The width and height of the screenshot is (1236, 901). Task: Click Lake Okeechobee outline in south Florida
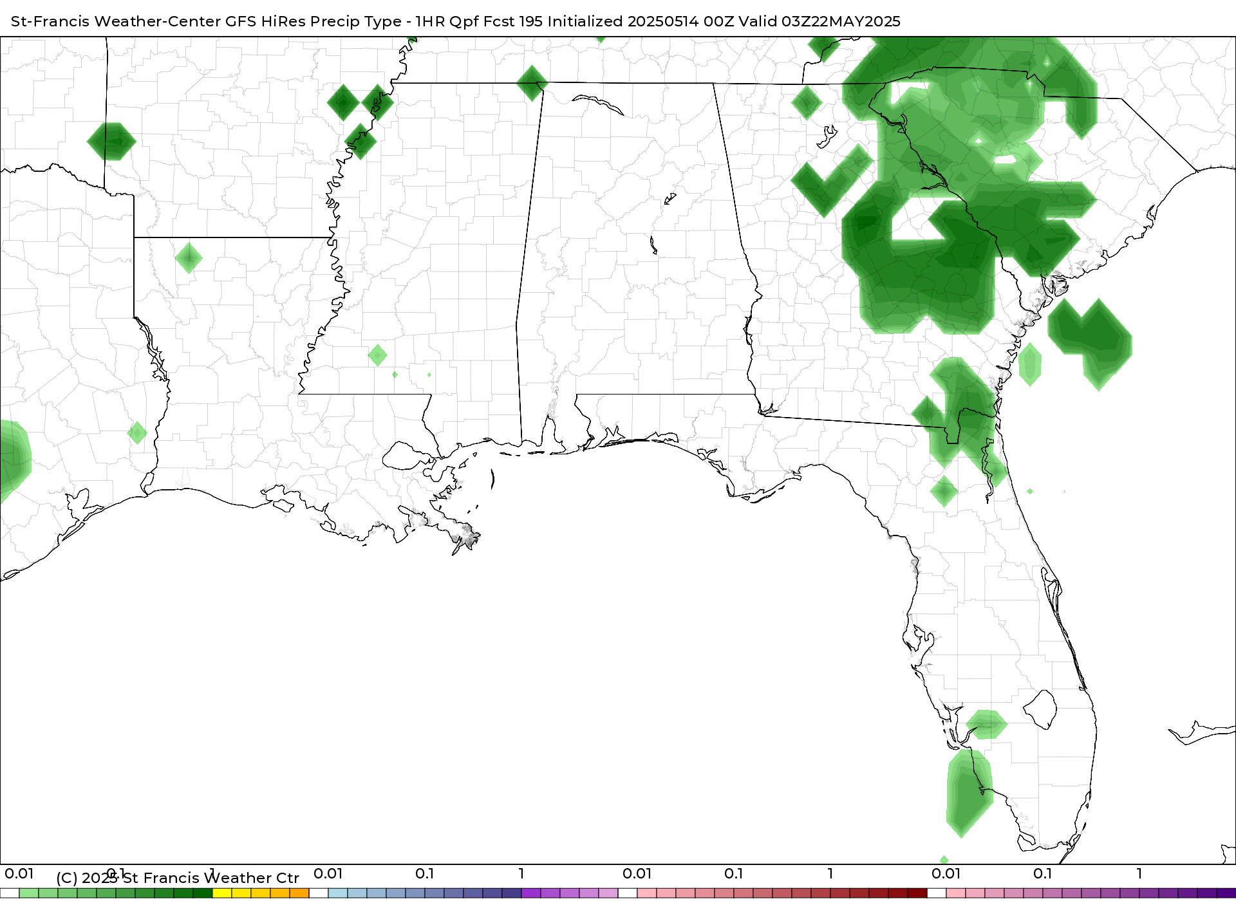[1040, 709]
